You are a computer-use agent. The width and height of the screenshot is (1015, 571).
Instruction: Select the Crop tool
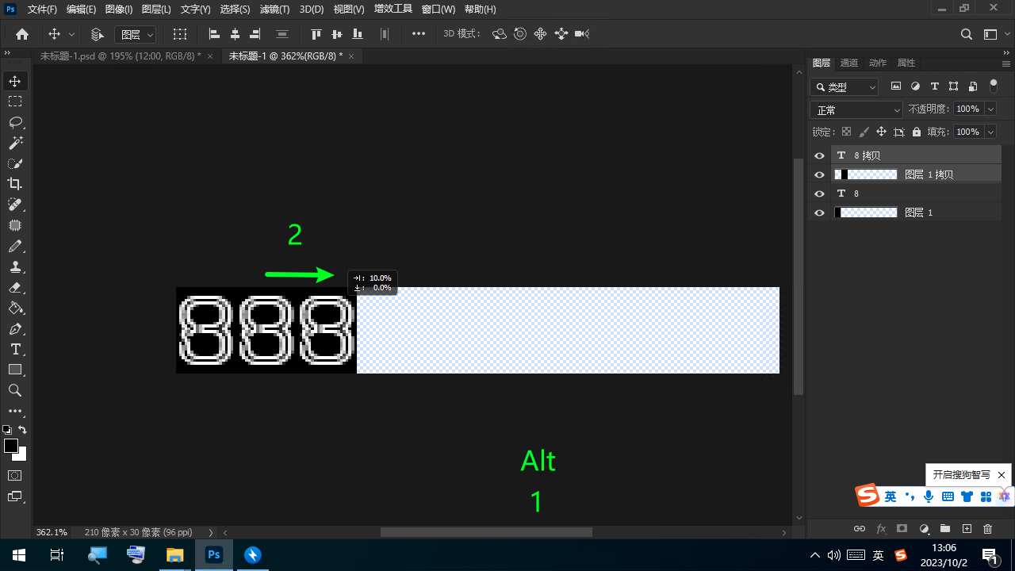pyautogui.click(x=15, y=184)
